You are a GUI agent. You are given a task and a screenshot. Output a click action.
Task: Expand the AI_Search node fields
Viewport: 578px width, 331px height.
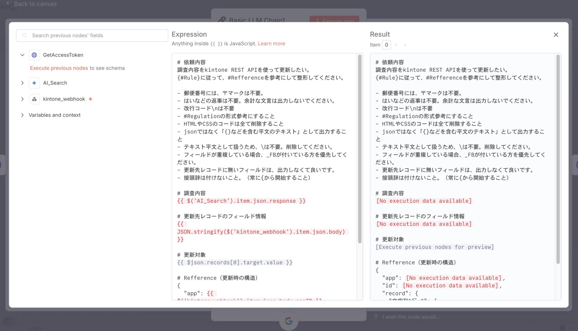pyautogui.click(x=22, y=83)
